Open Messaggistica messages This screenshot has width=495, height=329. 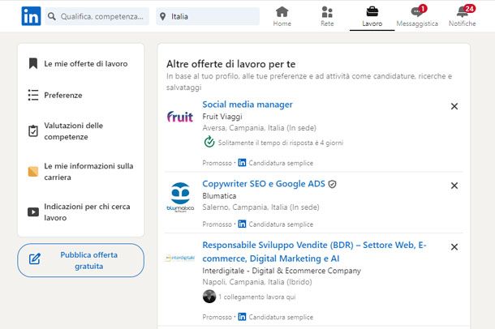(417, 16)
